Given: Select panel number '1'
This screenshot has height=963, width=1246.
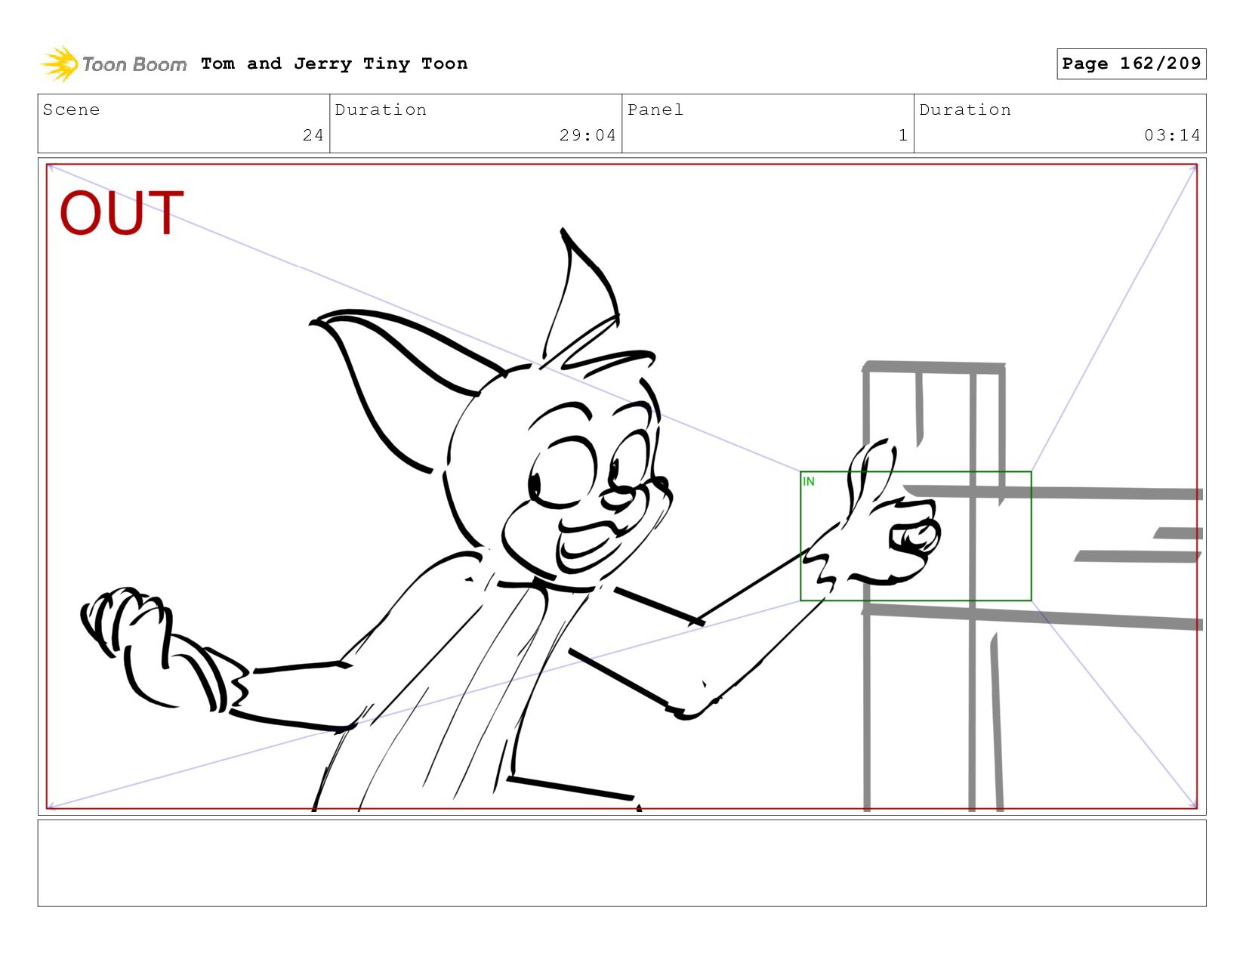Looking at the screenshot, I should 903,135.
